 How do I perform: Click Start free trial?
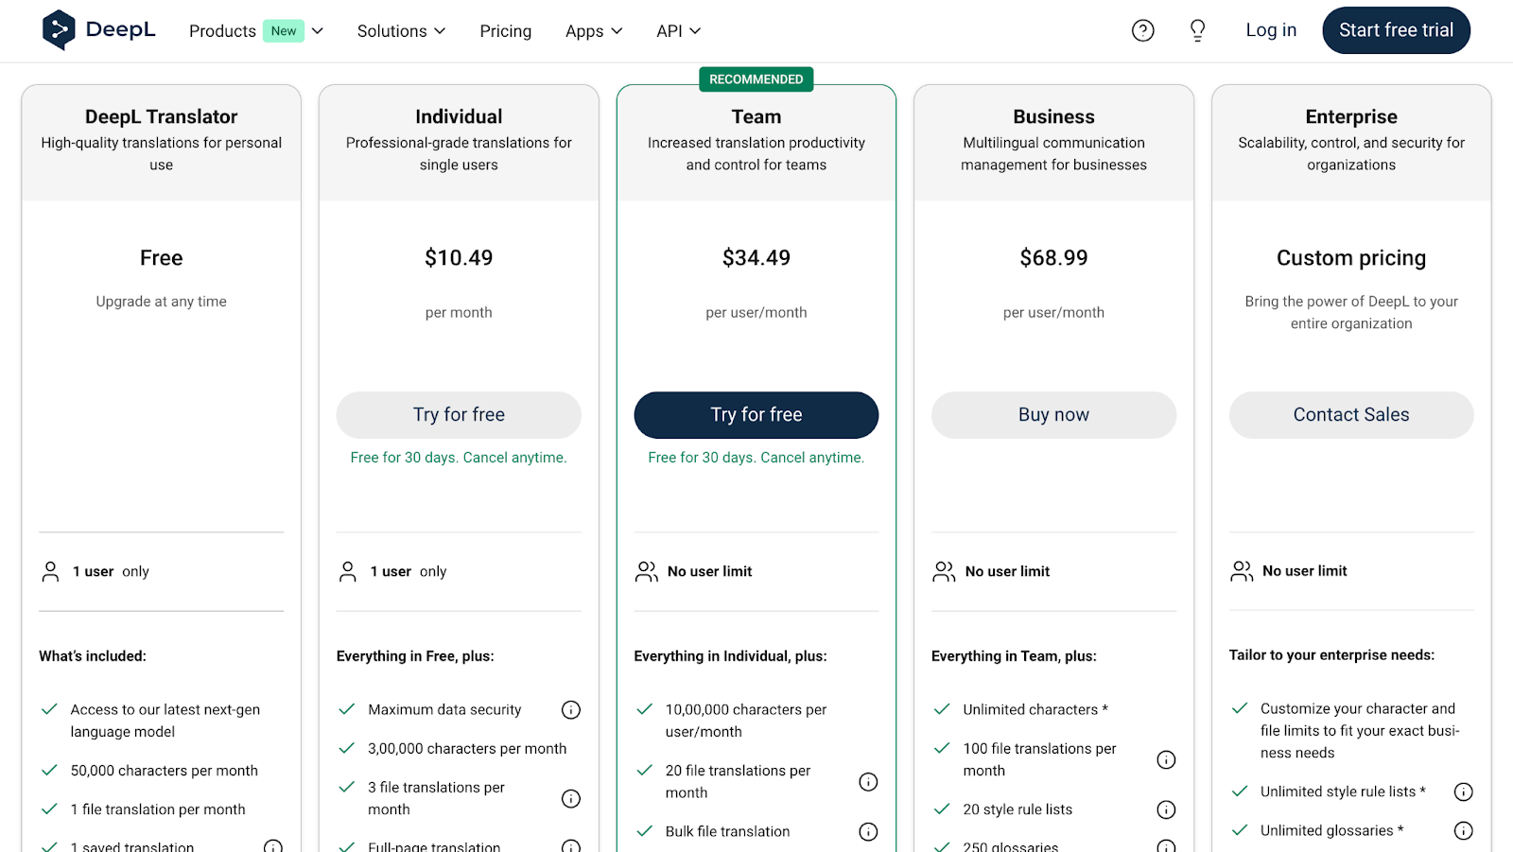coord(1396,29)
